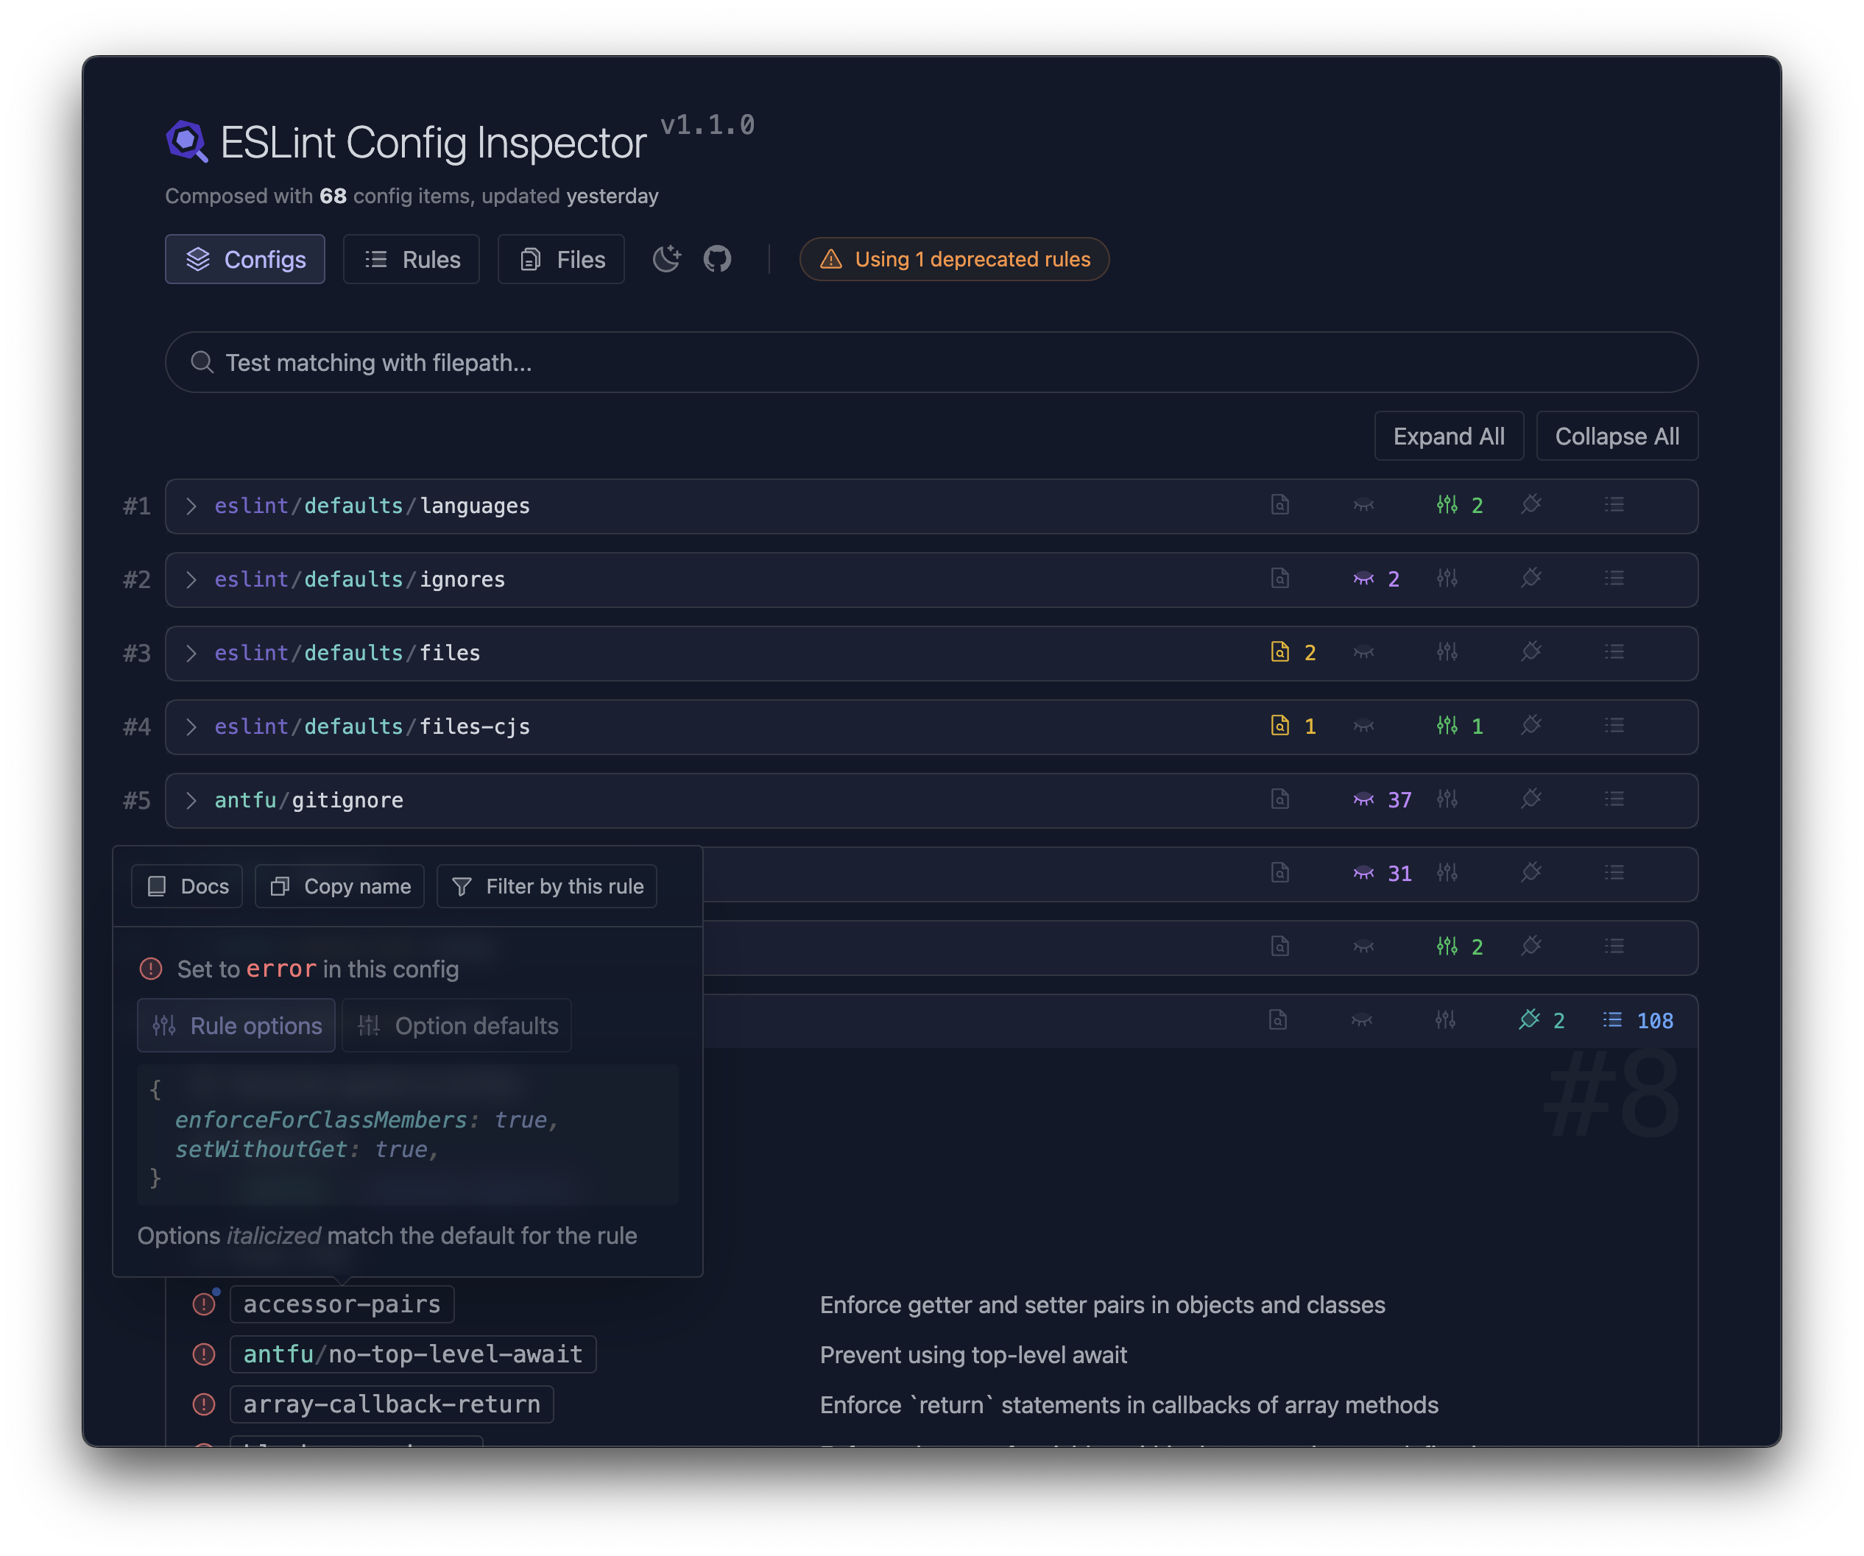The height and width of the screenshot is (1556, 1864).
Task: Click the Copy name button
Action: [x=340, y=887]
